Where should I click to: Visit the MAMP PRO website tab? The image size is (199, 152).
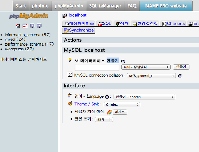(x=166, y=6)
